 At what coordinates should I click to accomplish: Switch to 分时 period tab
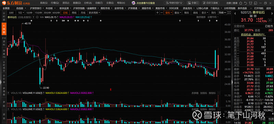11,13
